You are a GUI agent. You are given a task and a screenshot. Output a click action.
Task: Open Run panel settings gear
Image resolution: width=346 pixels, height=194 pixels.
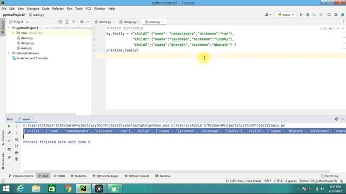pyautogui.click(x=336, y=119)
